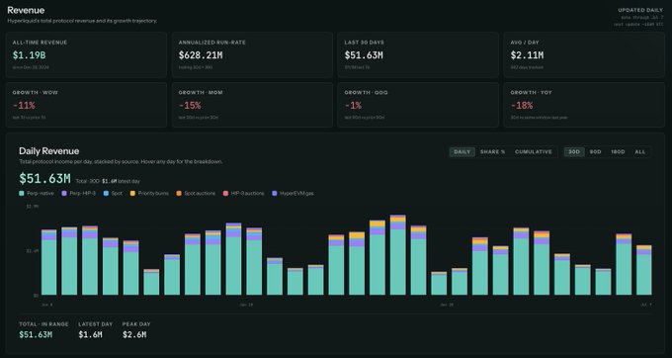Switch the chart to SHARE % view
Image resolution: width=672 pixels, height=358 pixels.
[492, 151]
